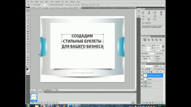Select the Gradient tool
The height and width of the screenshot is (107, 191).
[x=28, y=39]
